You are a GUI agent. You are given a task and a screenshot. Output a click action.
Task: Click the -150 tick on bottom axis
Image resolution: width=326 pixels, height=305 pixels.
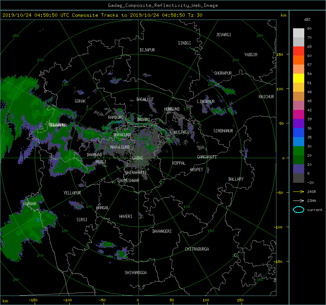pyautogui.click(x=33, y=300)
